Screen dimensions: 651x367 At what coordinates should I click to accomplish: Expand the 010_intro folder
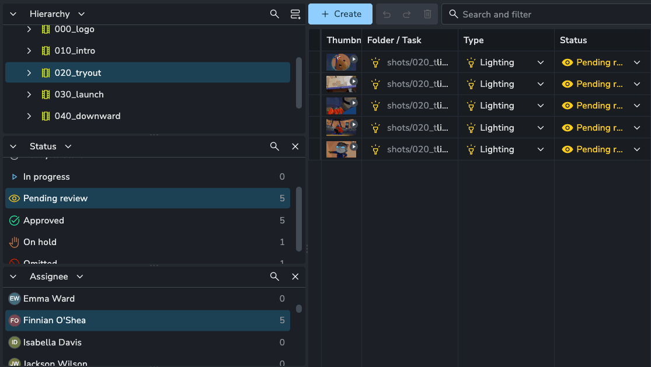click(29, 51)
